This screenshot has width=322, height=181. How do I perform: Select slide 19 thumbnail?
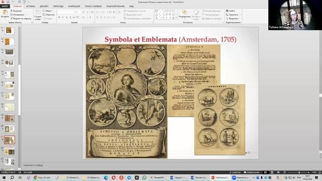(10, 118)
